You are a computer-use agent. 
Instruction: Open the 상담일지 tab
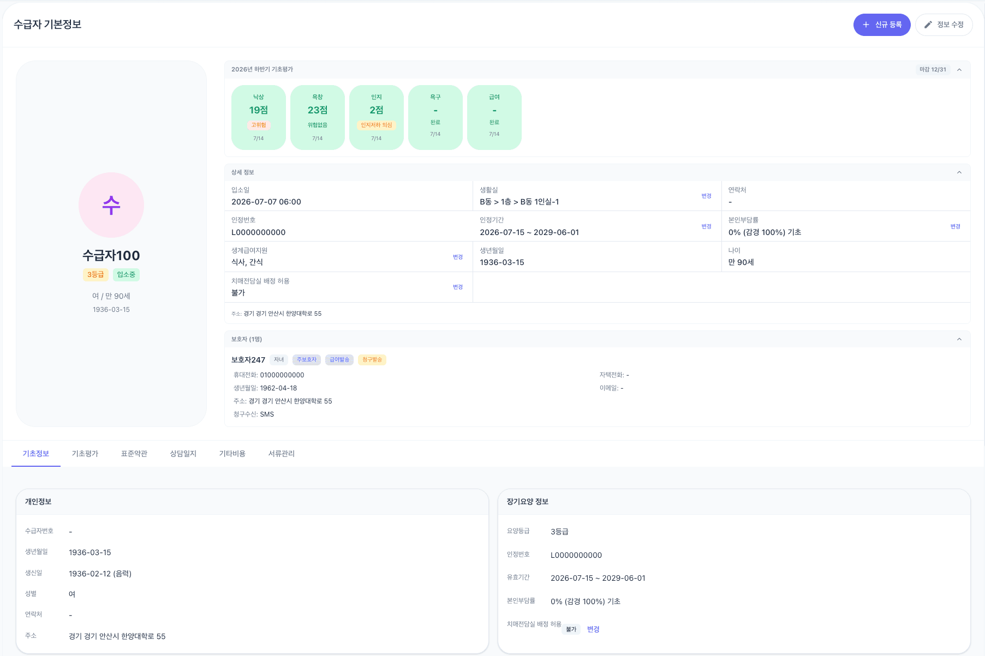click(x=183, y=454)
